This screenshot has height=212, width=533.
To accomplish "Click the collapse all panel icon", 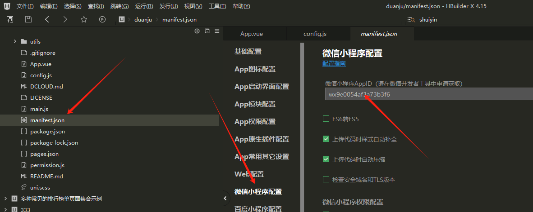I will (207, 31).
